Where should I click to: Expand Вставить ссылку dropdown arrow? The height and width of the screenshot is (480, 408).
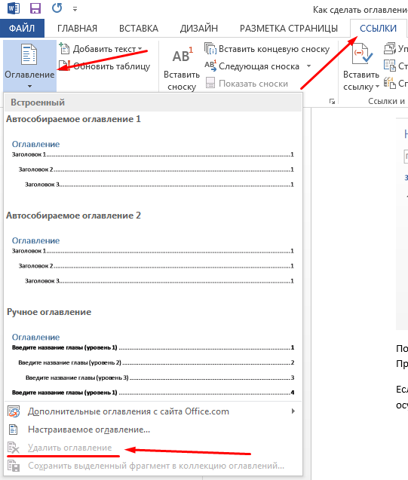point(377,87)
